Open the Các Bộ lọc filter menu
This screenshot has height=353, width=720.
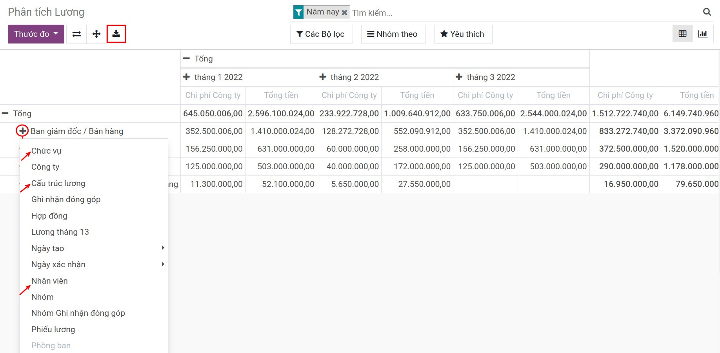[x=321, y=34]
